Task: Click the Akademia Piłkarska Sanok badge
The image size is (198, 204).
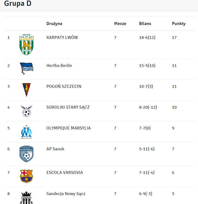Action: pos(26,154)
